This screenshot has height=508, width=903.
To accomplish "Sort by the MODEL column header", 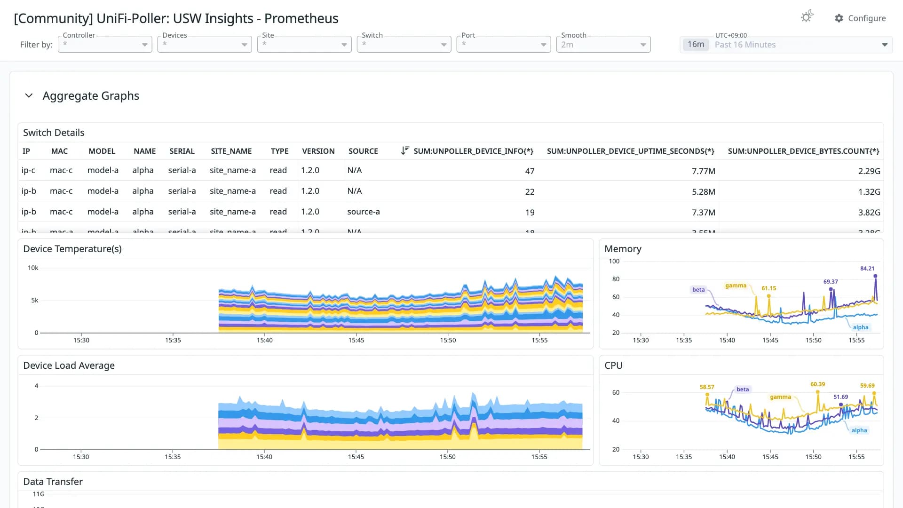I will point(102,151).
